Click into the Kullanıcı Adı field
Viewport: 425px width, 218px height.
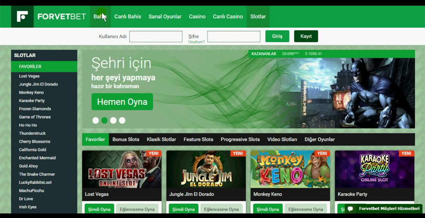(x=156, y=37)
